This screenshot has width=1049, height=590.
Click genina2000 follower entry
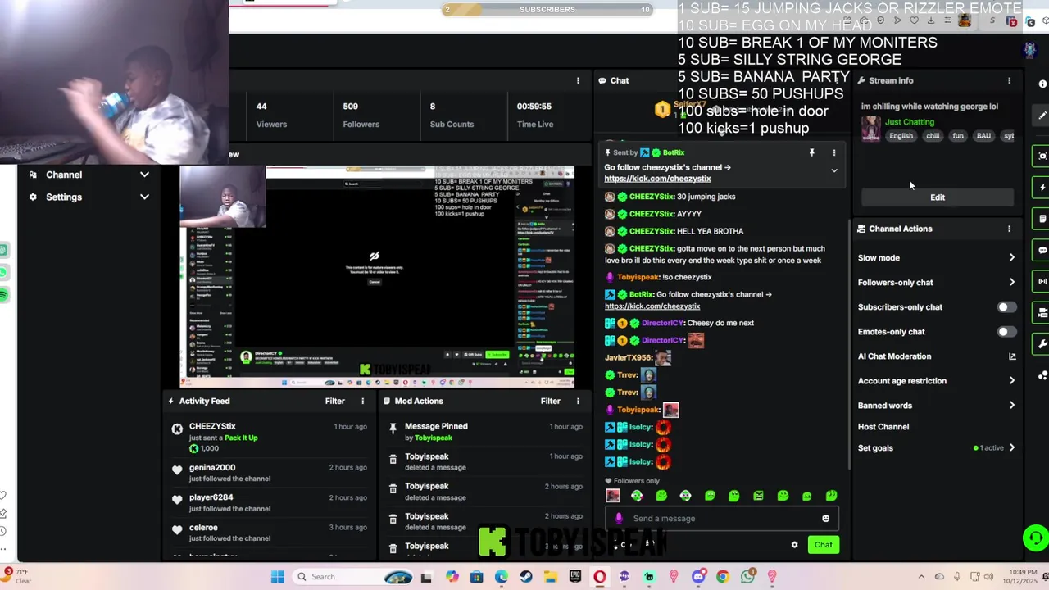[x=212, y=468]
